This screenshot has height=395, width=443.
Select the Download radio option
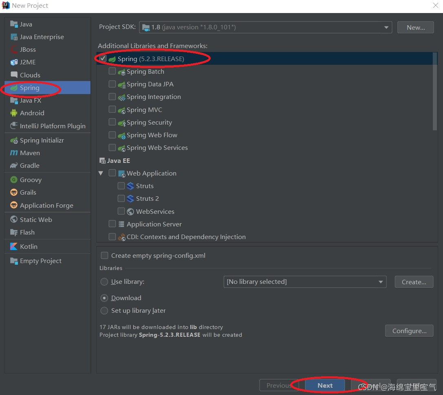pos(104,298)
